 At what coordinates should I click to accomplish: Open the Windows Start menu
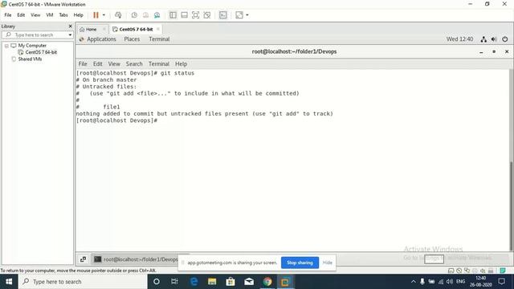9,282
